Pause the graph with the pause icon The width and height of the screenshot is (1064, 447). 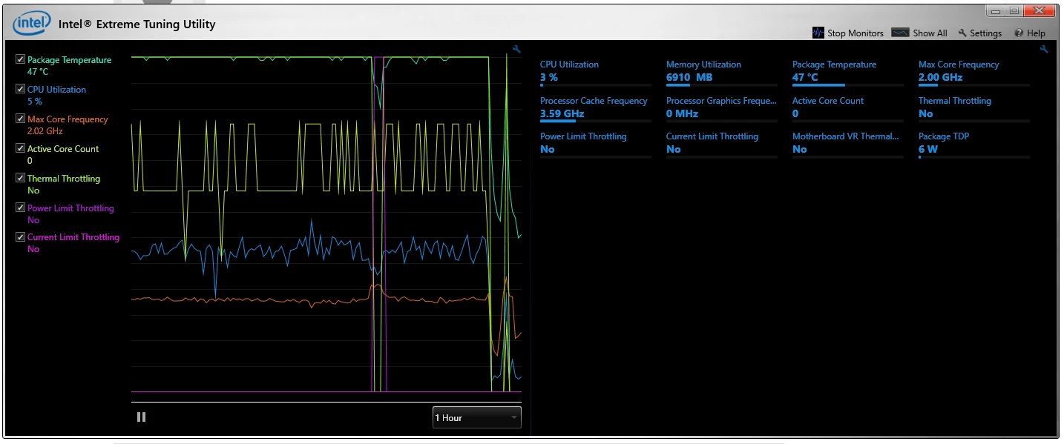pyautogui.click(x=141, y=417)
